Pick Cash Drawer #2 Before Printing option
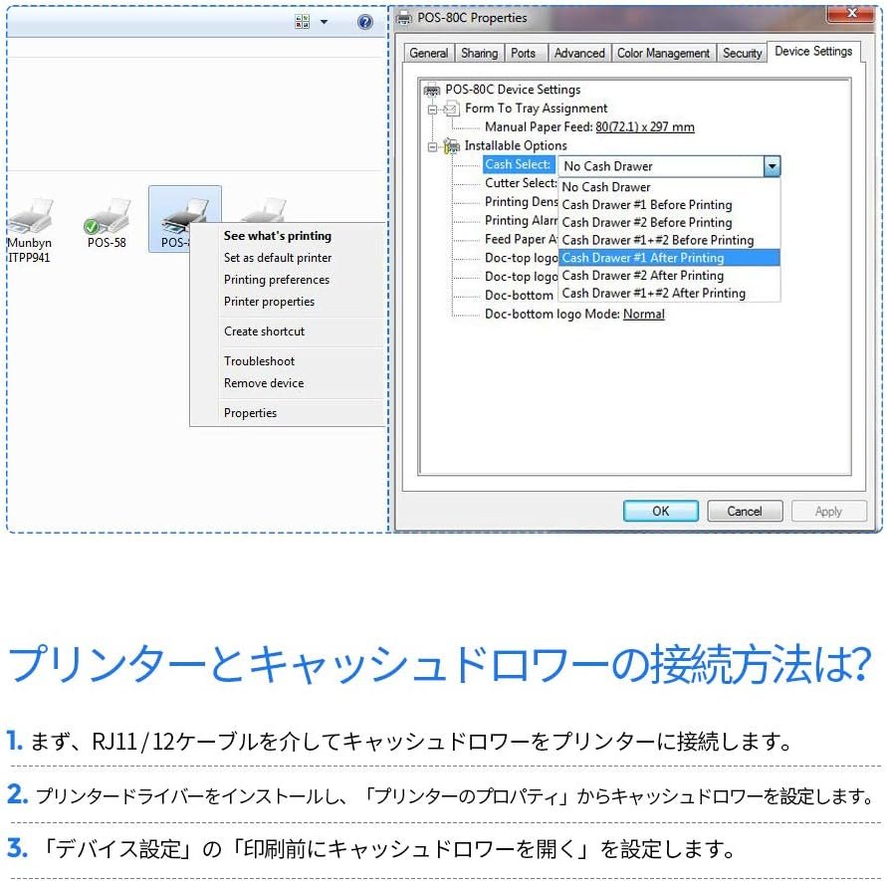Screen dimensions: 887x881 point(646,222)
